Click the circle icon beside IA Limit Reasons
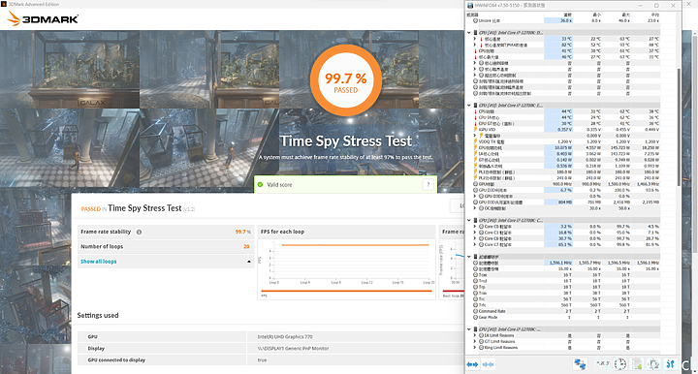Screen dimensions: 698x374 481,335
